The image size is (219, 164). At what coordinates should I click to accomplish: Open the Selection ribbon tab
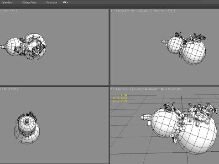coord(6,3)
